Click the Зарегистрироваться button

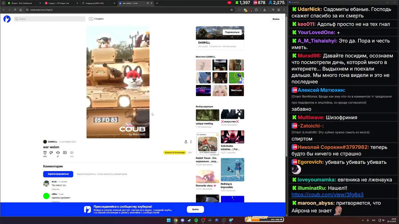tap(58, 174)
